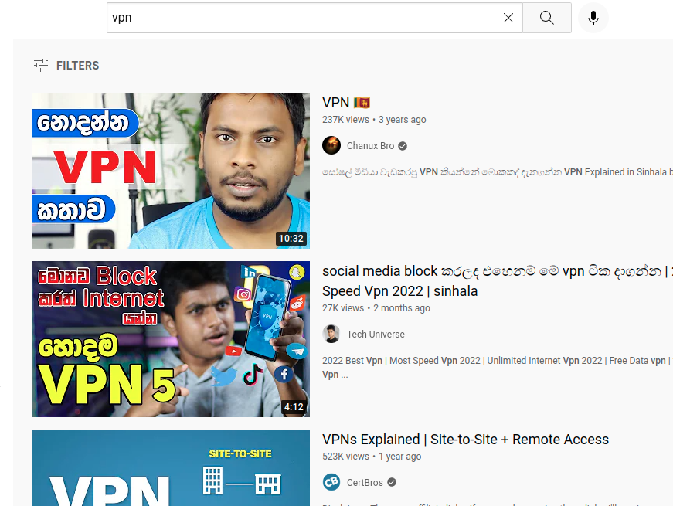
Task: Click the VPN Explained in Sinhala description
Action: [498, 172]
